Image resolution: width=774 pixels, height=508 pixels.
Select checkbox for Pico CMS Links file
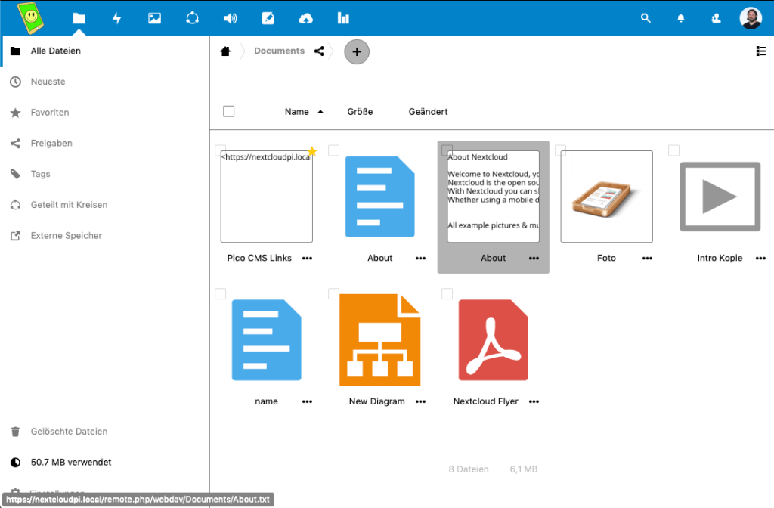(x=220, y=150)
